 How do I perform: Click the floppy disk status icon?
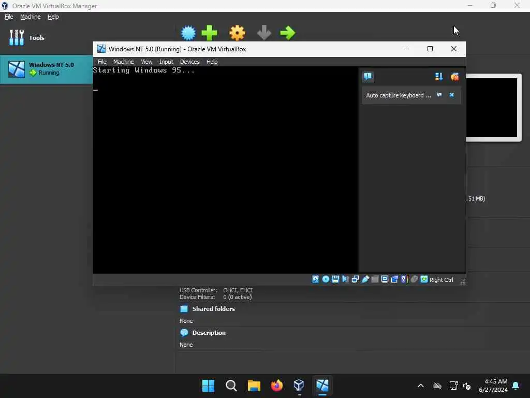pos(335,279)
